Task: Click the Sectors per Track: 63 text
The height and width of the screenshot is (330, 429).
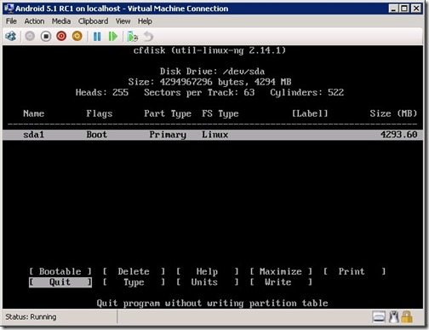Action: pos(199,93)
